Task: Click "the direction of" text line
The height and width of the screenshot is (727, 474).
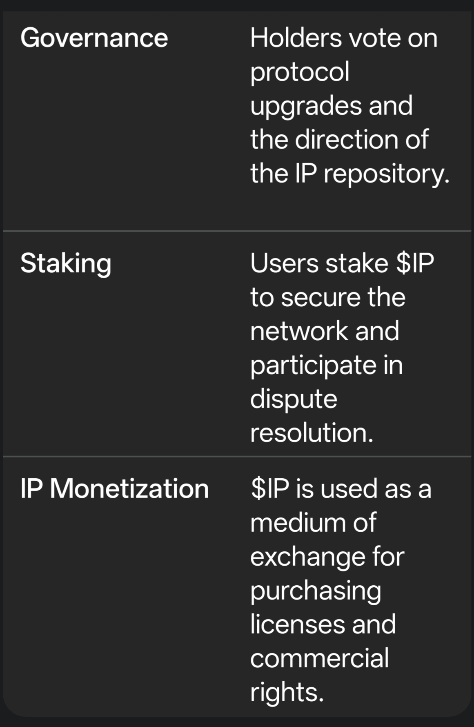Action: point(339,139)
